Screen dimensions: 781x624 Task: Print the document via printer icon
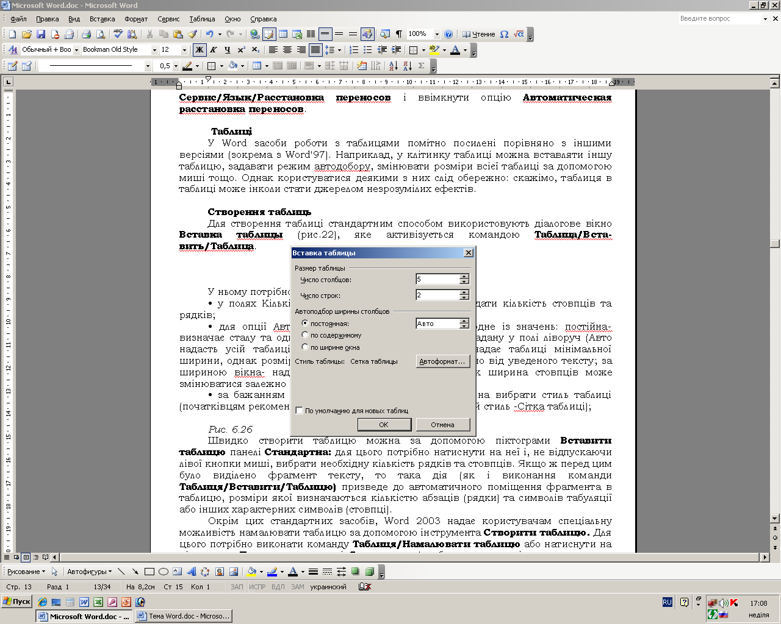(86, 34)
